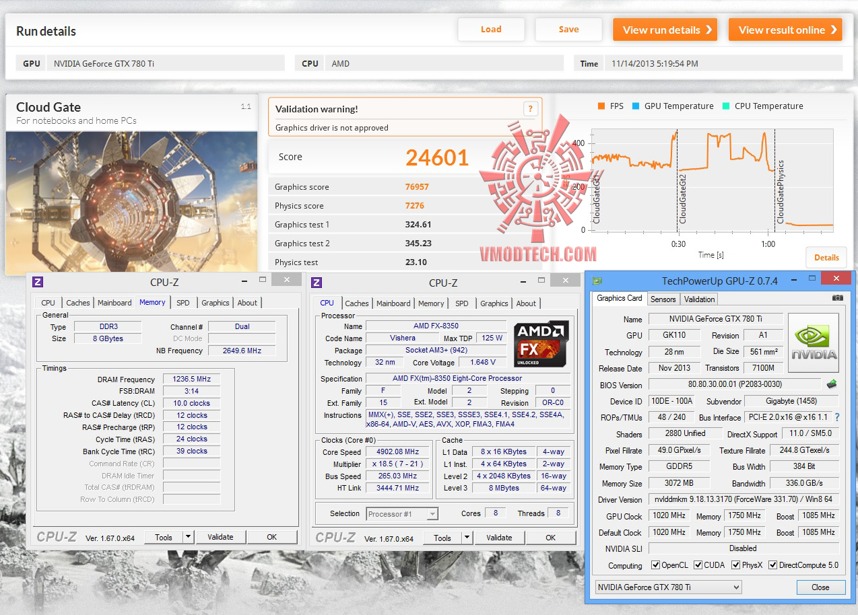Click OK in CPU-Z Memory window
Screen dimensions: 858x615
point(272,537)
